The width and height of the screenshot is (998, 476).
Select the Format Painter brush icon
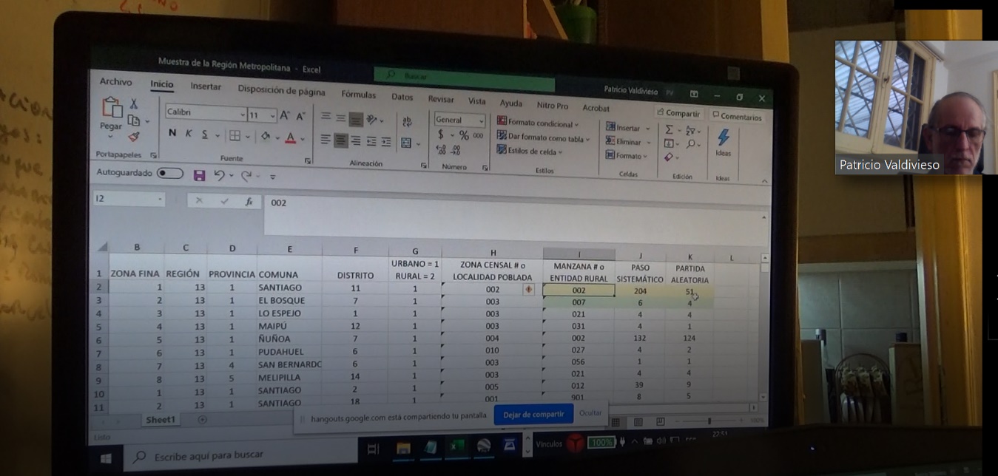coord(133,137)
